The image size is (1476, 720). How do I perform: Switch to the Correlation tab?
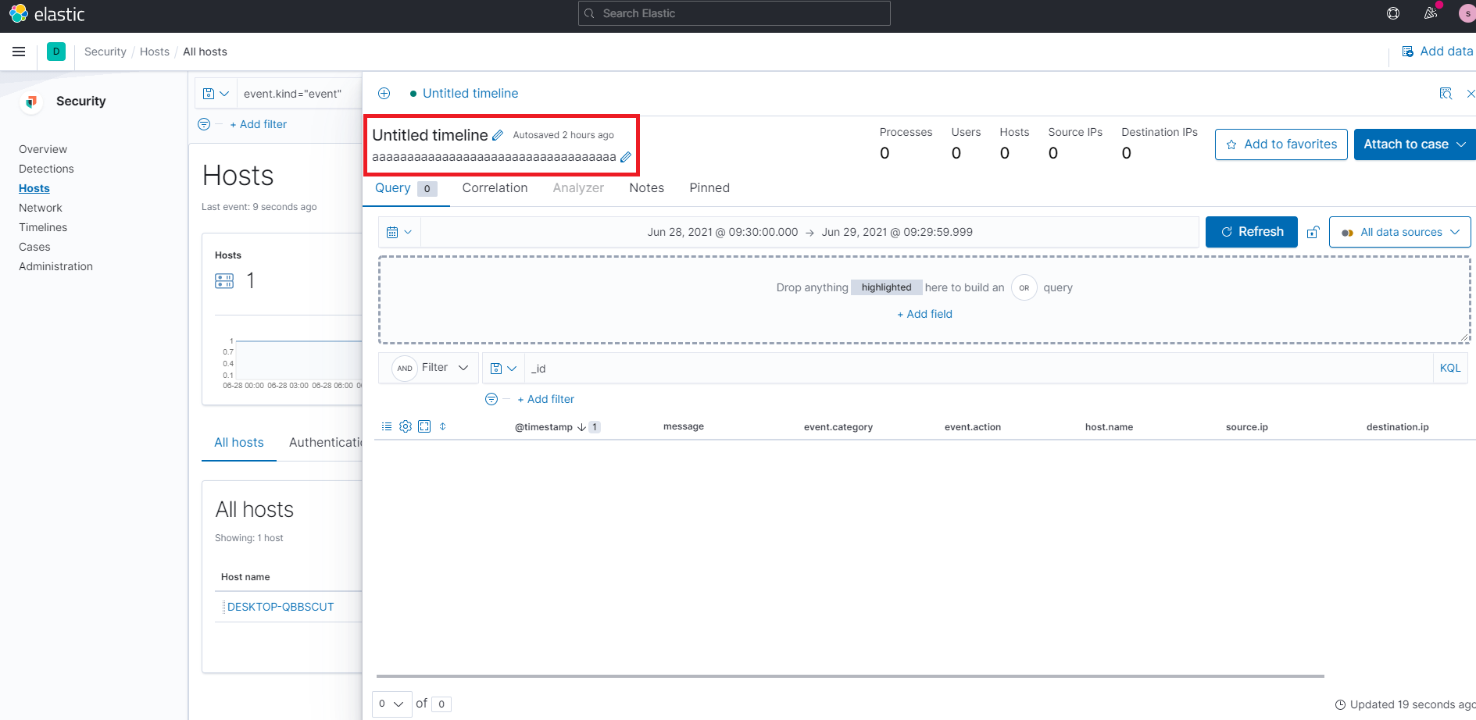point(495,187)
